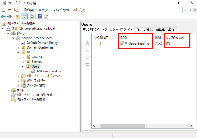Click the scroll right arrow

click(191, 126)
